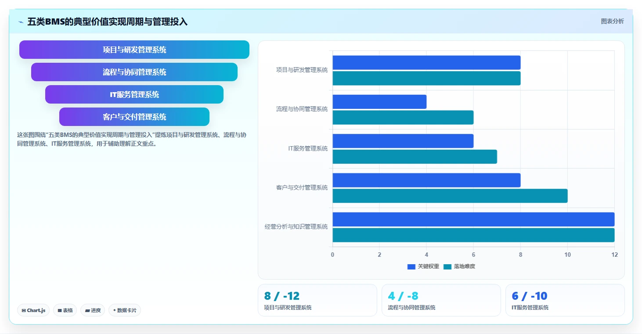Select the IT服务管理系统 funnel stage
The height and width of the screenshot is (334, 642).
tap(134, 94)
